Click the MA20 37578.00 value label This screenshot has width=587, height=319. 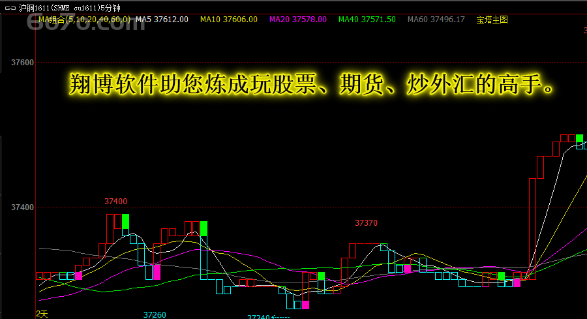[x=298, y=20]
